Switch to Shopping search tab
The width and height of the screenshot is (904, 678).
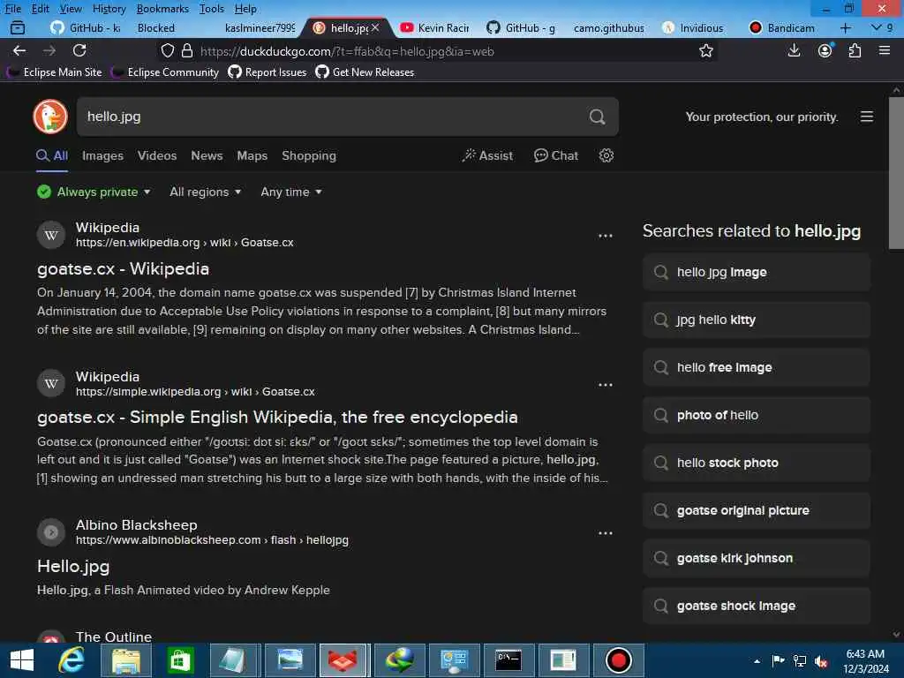click(309, 155)
